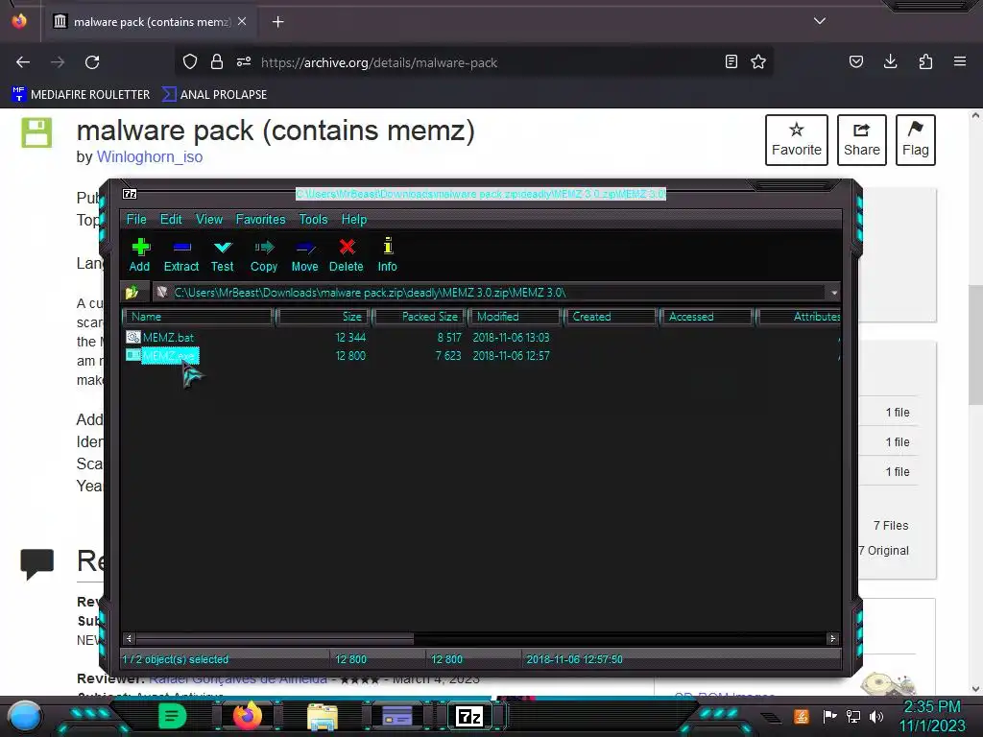
Task: Open green notes app in taskbar
Action: (172, 716)
